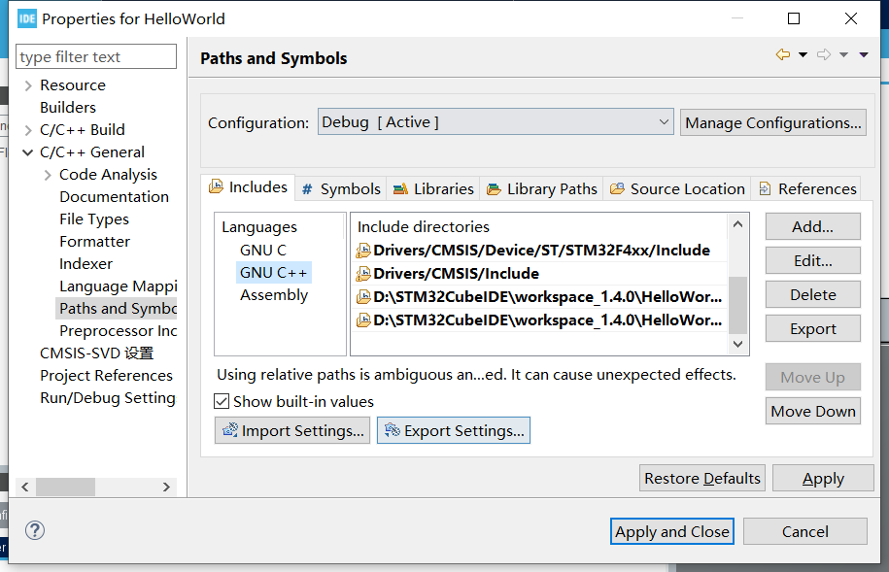
Task: Click the back navigation arrow icon
Action: [x=782, y=55]
